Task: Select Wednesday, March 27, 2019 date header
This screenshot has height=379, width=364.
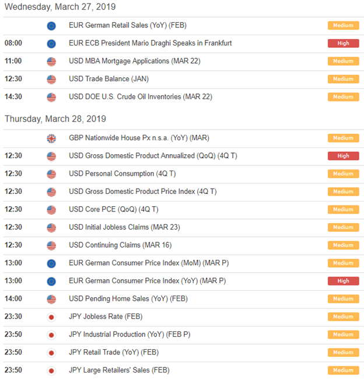Action: click(60, 7)
